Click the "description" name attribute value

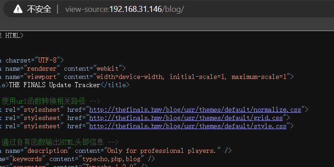pos(47,151)
